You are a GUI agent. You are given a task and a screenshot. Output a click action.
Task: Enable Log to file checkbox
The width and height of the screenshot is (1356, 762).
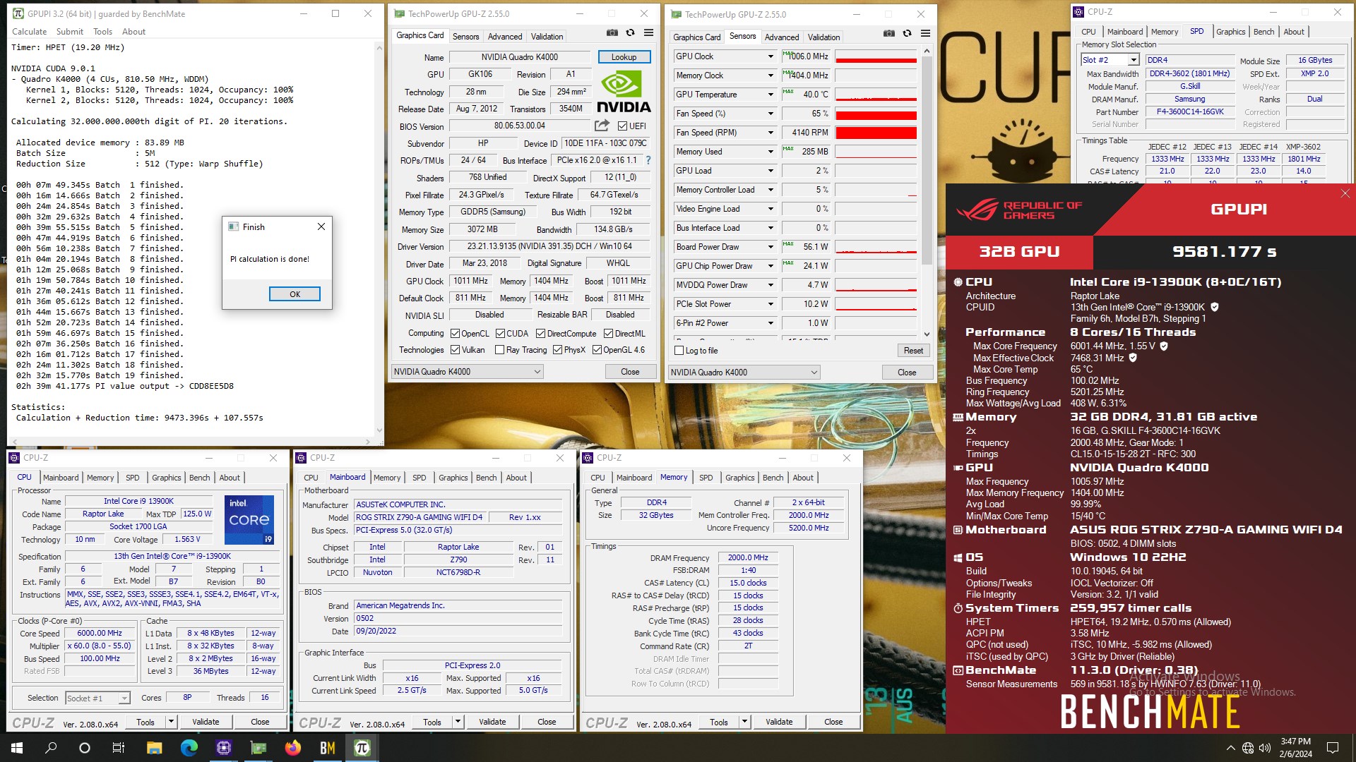[x=679, y=351]
